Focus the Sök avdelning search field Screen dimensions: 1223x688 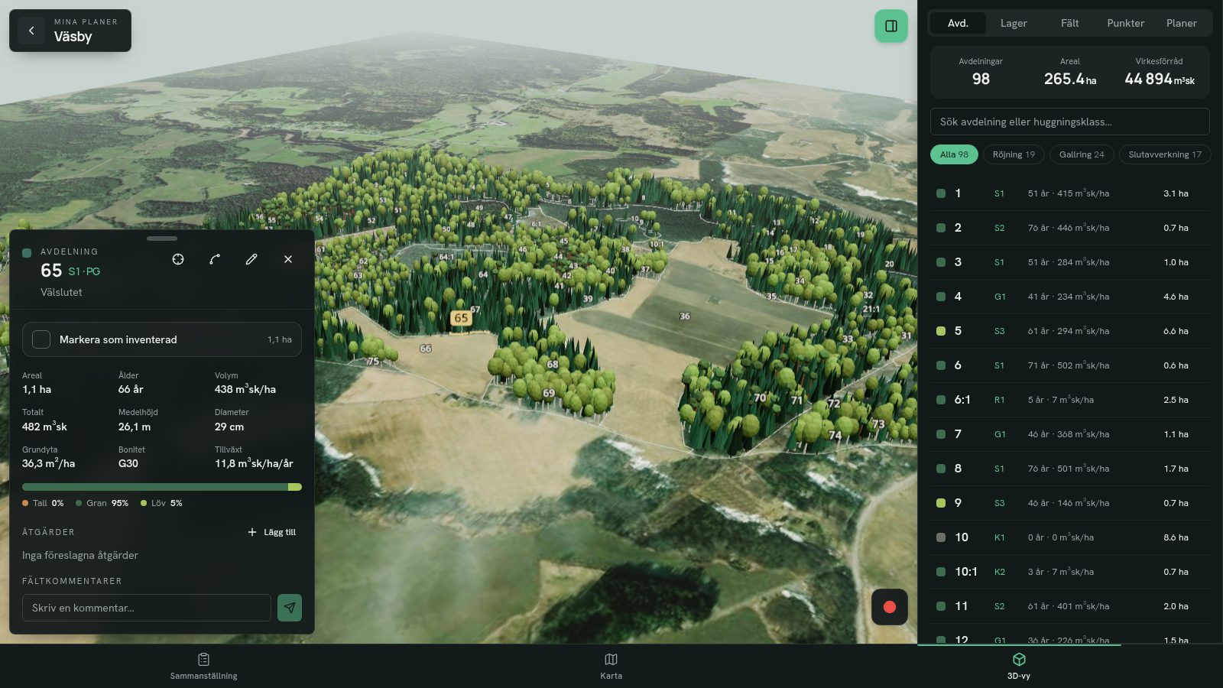click(x=1070, y=122)
